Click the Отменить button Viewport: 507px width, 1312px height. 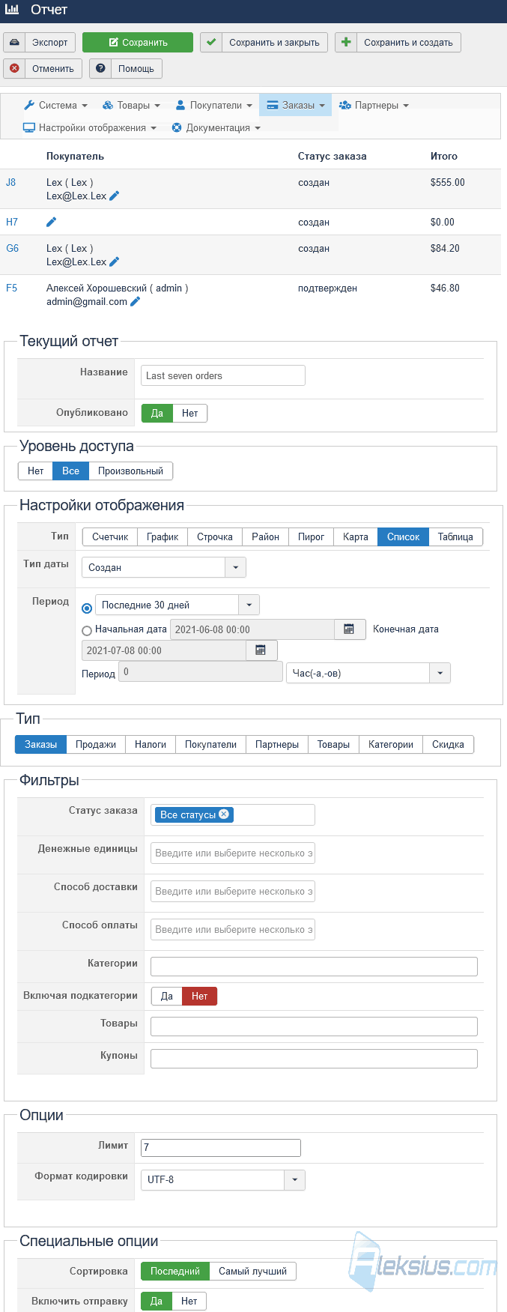[x=43, y=68]
